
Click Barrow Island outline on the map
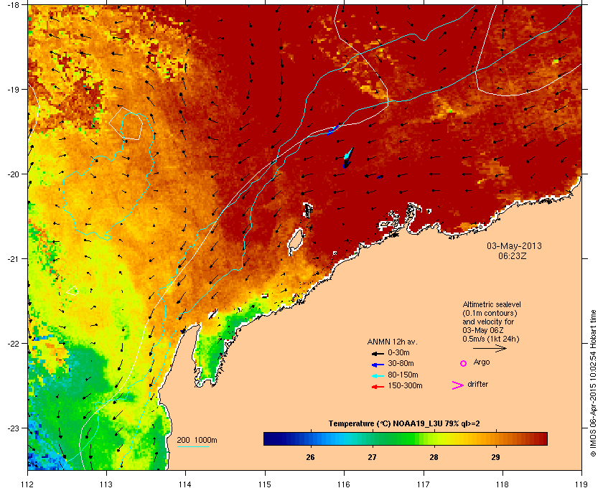pyautogui.click(x=296, y=242)
